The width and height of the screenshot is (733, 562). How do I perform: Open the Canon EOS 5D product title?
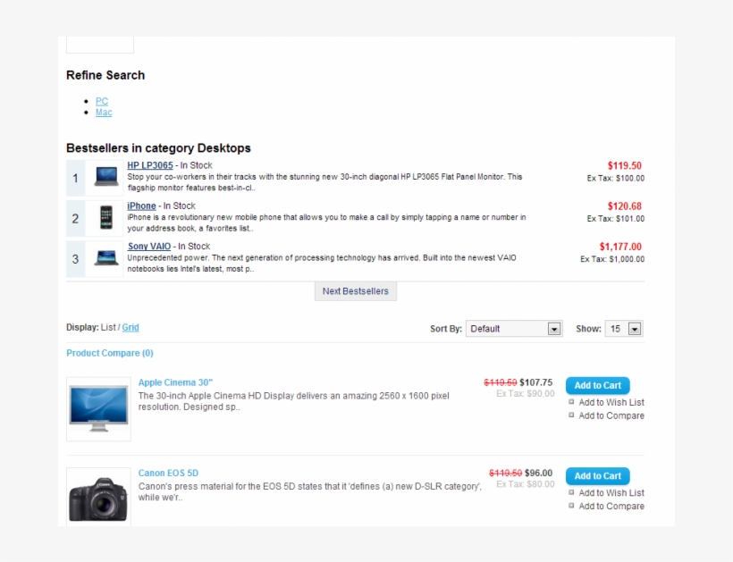point(168,474)
